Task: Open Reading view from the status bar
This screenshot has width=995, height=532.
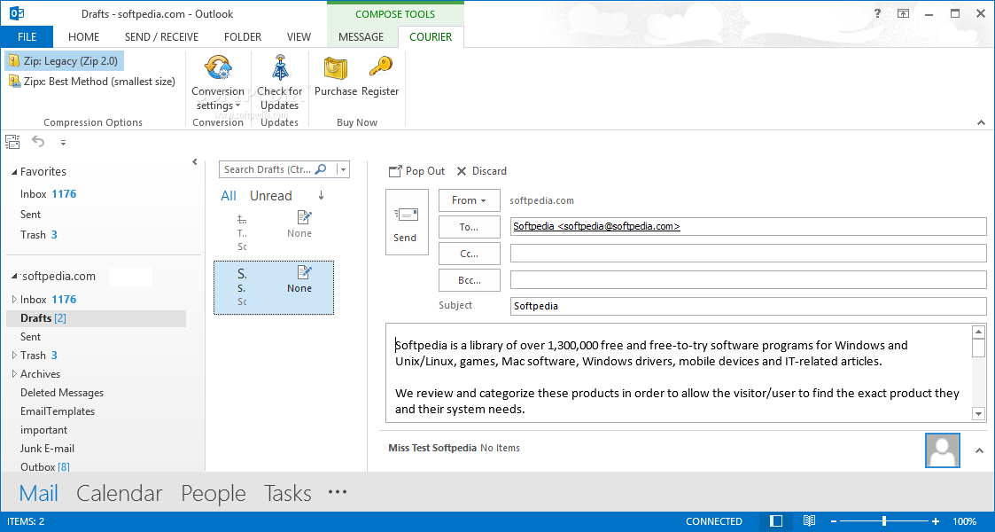Action: [807, 521]
